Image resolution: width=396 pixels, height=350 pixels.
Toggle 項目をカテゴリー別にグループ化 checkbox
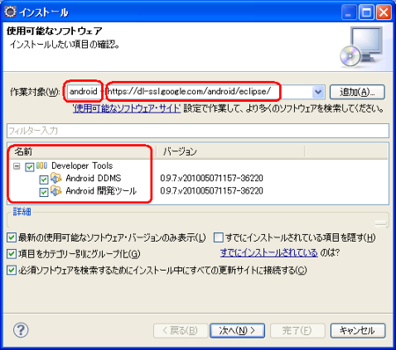11,253
